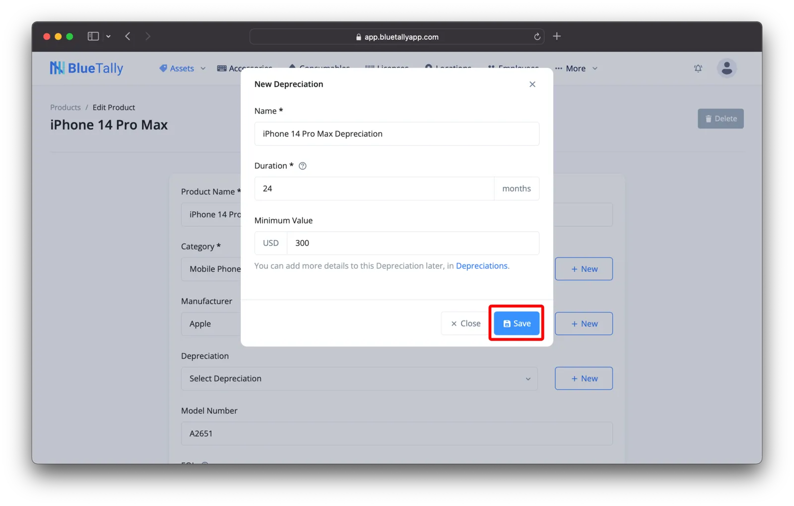Open the More menu
Viewport: 794px width, 506px height.
pos(576,68)
